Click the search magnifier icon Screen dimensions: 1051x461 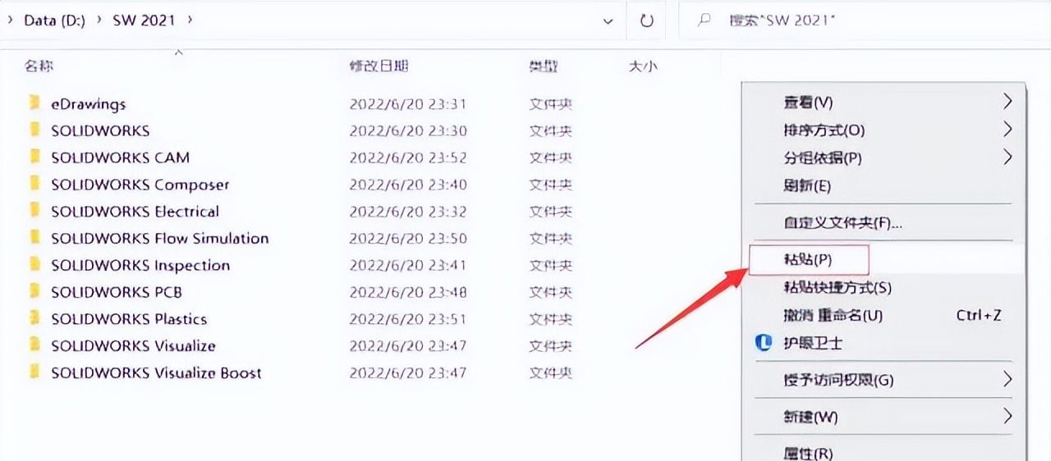(x=704, y=21)
